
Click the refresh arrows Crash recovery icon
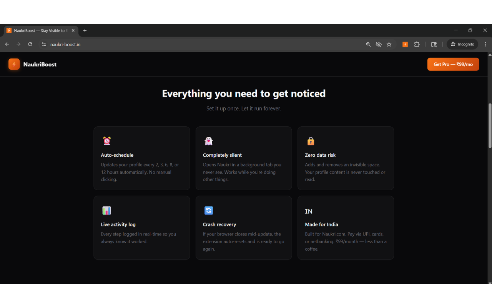pos(209,211)
